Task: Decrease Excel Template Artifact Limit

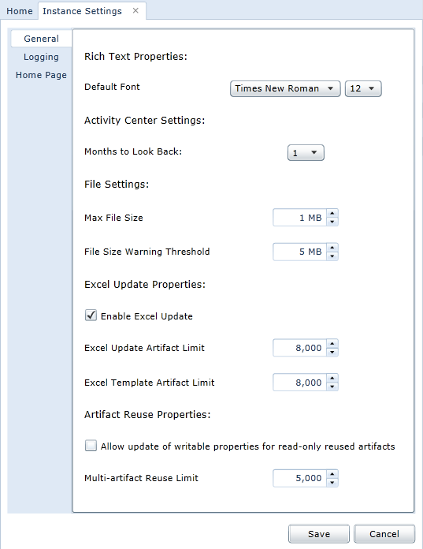Action: click(x=332, y=387)
